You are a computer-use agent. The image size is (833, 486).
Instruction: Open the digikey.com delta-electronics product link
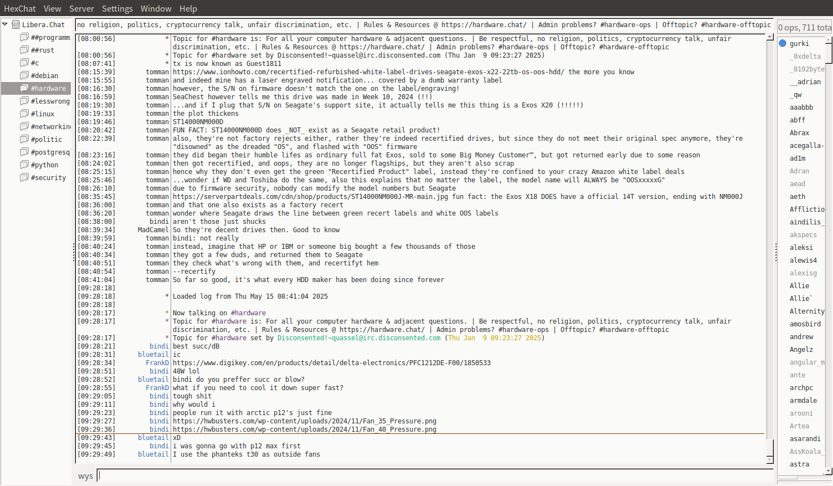tap(332, 363)
